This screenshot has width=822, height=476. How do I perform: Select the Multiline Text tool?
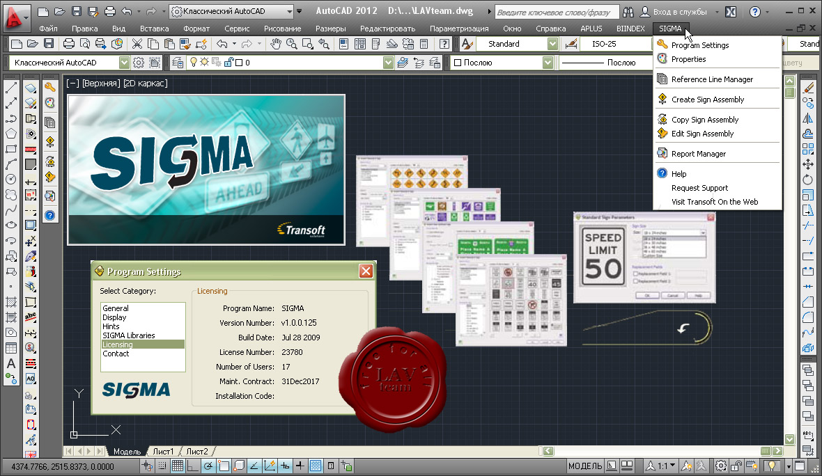(x=11, y=363)
